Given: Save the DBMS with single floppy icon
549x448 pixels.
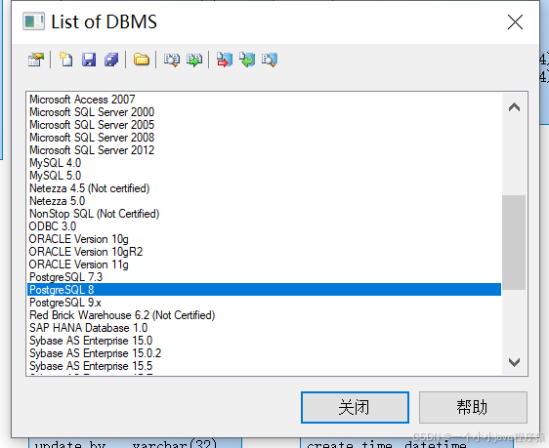Looking at the screenshot, I should [89, 60].
